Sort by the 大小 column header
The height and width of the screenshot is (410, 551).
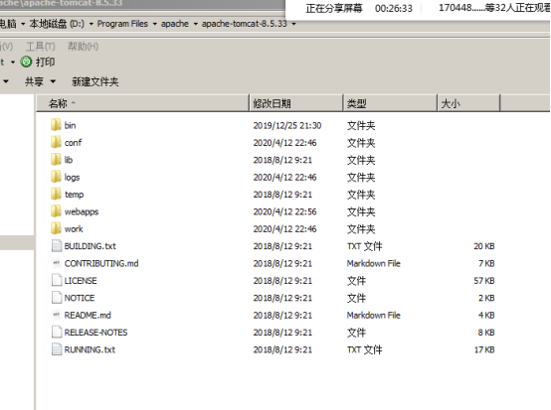pos(468,103)
